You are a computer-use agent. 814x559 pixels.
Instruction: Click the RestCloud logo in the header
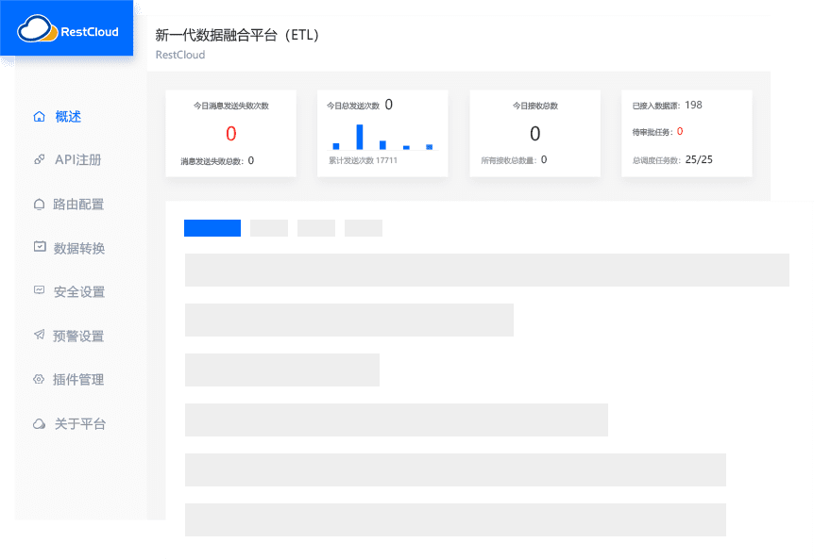66,29
